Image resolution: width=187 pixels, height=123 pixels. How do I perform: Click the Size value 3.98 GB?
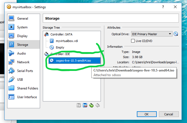(137, 57)
